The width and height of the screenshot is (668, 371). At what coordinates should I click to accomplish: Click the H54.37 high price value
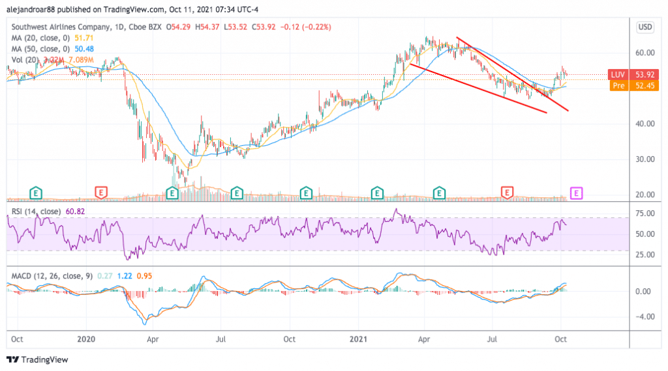pyautogui.click(x=207, y=27)
